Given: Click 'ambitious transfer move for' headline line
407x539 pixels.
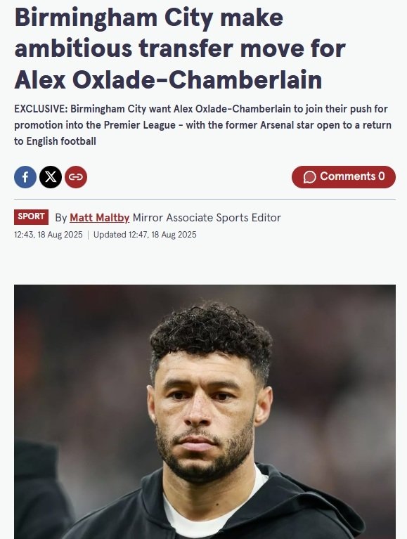Looking at the screenshot, I should point(180,48).
